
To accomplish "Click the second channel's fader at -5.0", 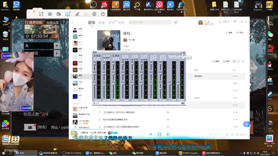I will [104, 85].
